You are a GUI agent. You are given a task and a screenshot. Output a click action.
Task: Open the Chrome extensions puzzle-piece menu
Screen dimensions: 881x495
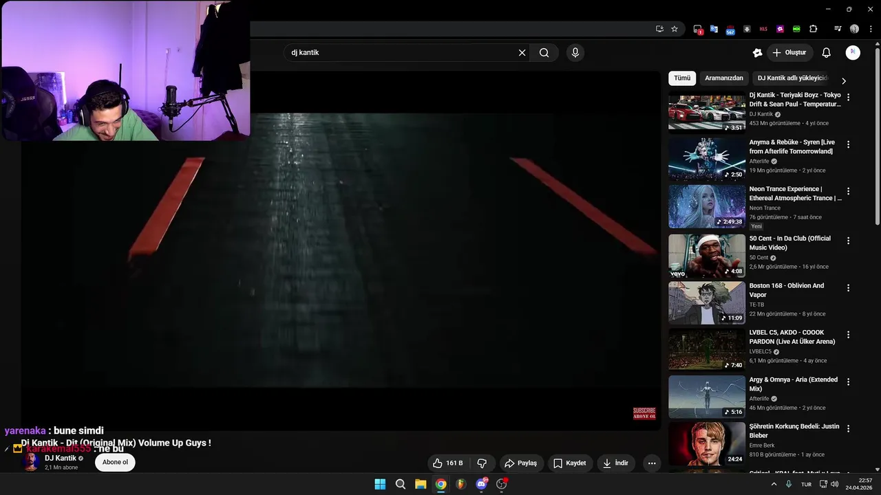(813, 29)
